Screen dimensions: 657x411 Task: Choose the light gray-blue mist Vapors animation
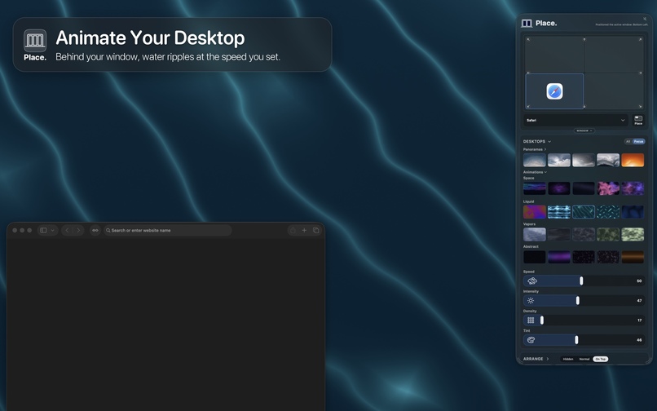[534, 234]
